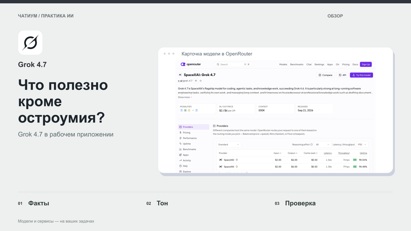The width and height of the screenshot is (411, 231).
Task: Open the P50 latency percentile dropdown
Action: pyautogui.click(x=362, y=145)
